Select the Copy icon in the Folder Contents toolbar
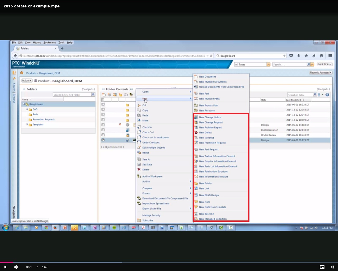This screenshot has height=271, width=338. [126, 94]
